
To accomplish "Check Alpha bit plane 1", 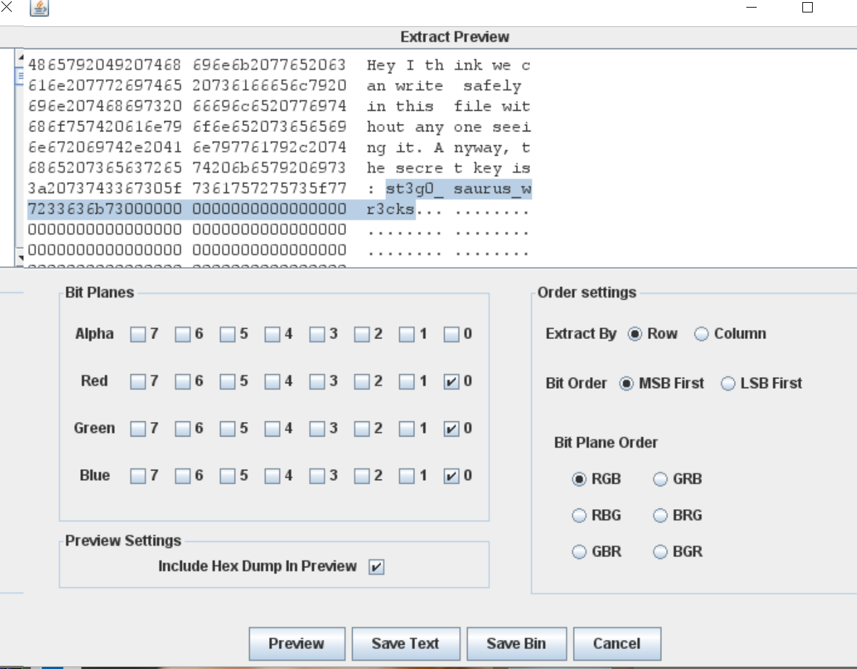I will click(407, 335).
